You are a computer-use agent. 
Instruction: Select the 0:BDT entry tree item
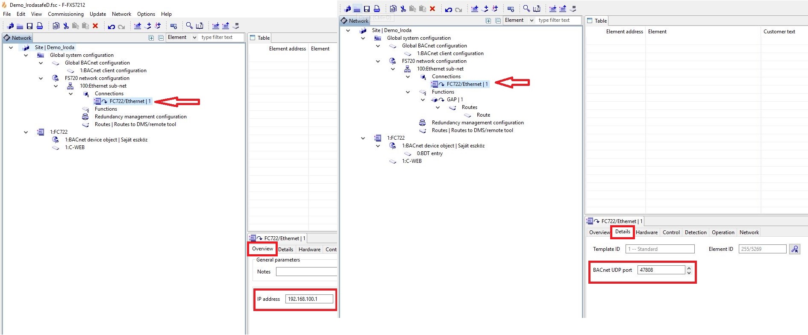click(429, 153)
